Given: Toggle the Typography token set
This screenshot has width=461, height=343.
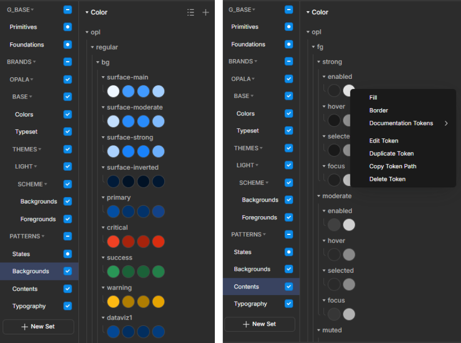Looking at the screenshot, I should coord(67,306).
